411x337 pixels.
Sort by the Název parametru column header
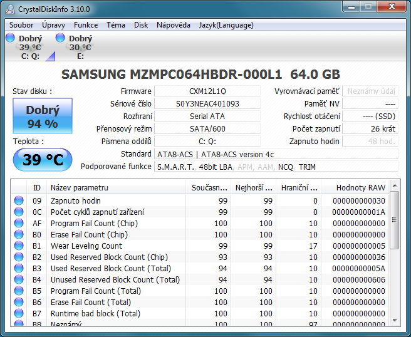116,187
